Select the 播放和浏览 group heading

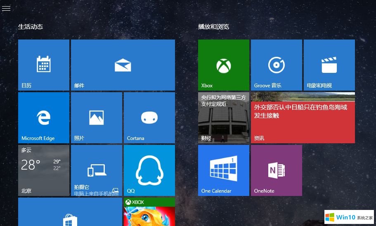pyautogui.click(x=213, y=26)
